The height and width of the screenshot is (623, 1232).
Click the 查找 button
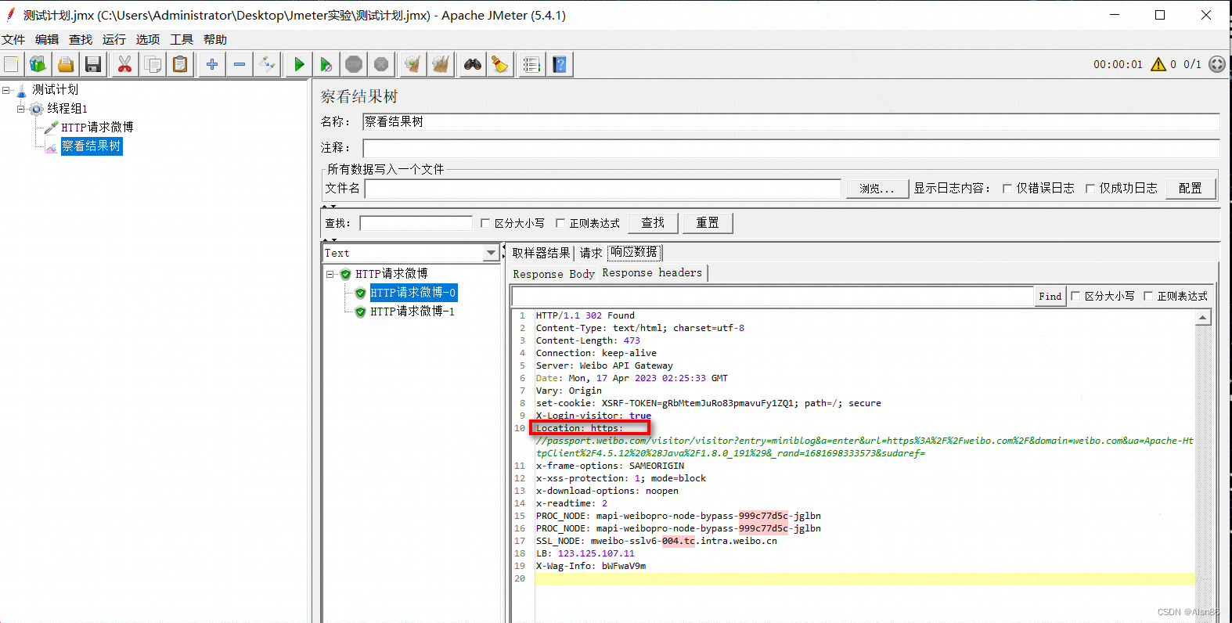(x=653, y=223)
